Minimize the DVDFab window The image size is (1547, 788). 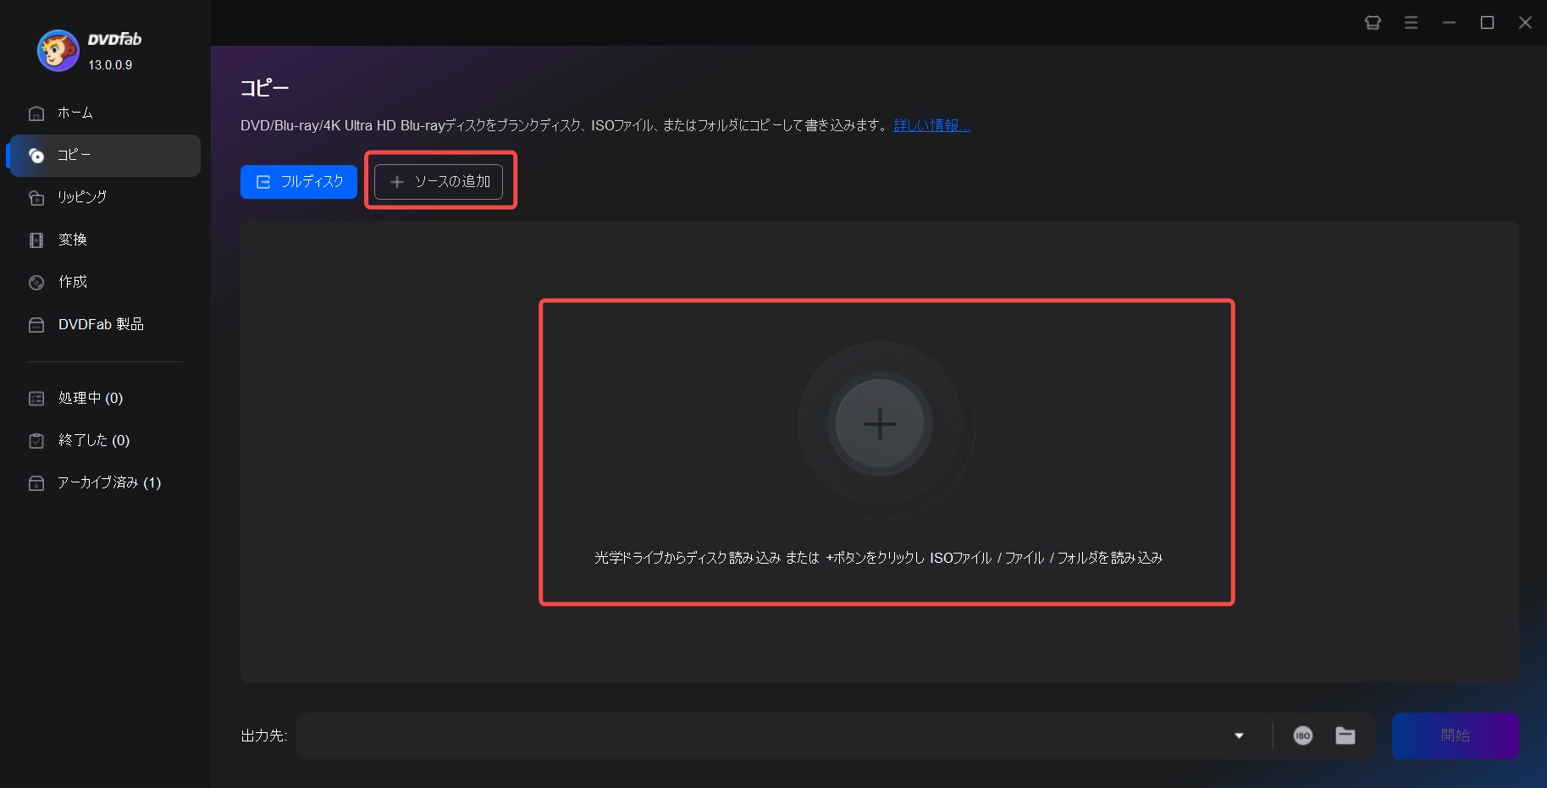[1449, 23]
